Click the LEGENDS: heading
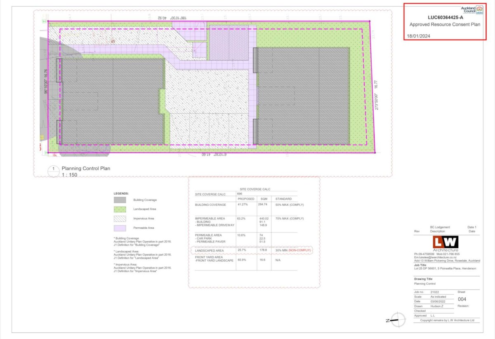 pyautogui.click(x=122, y=193)
